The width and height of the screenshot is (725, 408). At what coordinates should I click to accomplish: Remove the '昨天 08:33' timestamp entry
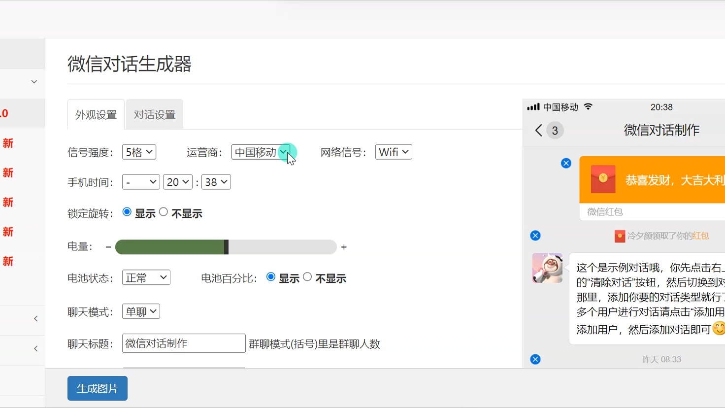click(x=535, y=359)
